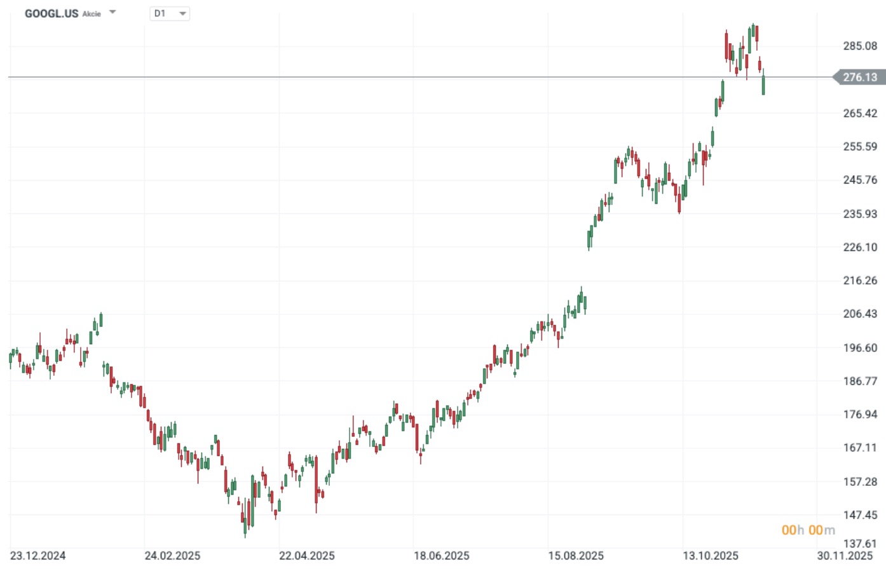Click the 265.42 price axis label
Screen dimensions: 886x569
pos(860,113)
